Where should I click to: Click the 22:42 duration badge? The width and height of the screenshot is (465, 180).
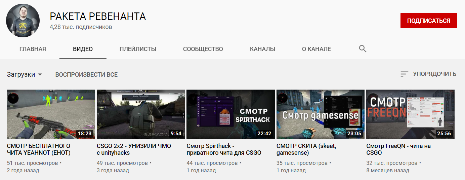click(264, 134)
